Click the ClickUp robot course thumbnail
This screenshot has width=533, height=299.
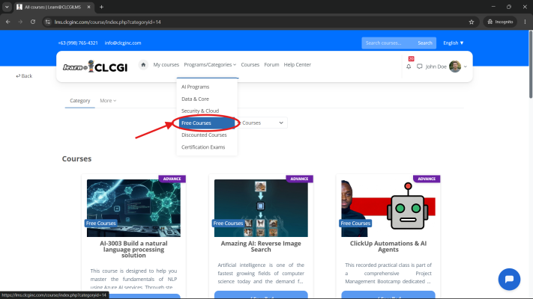[388, 208]
